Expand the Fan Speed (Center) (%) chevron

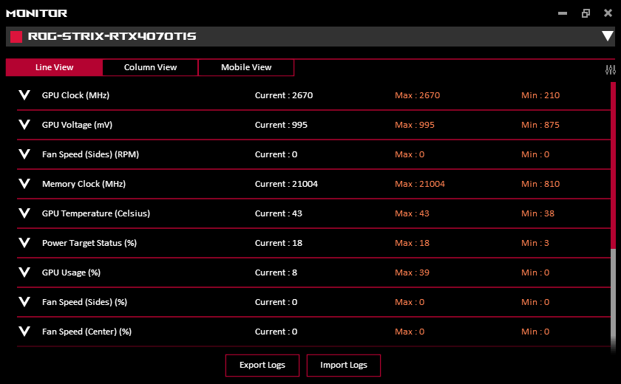point(24,331)
